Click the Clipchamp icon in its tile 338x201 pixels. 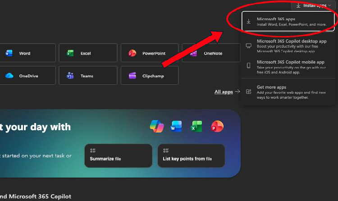132,76
